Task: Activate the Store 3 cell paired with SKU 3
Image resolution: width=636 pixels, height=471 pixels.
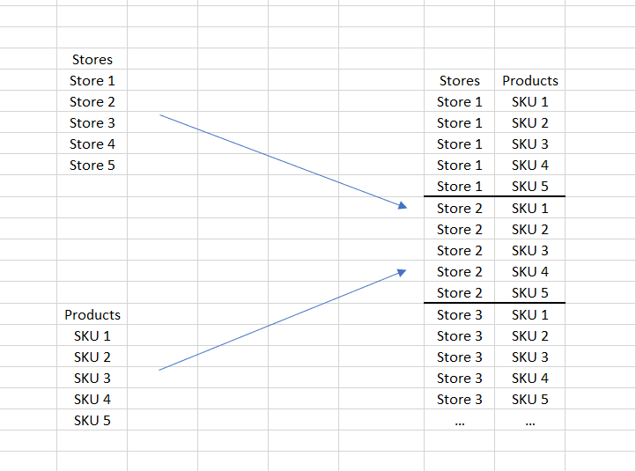Action: [460, 357]
